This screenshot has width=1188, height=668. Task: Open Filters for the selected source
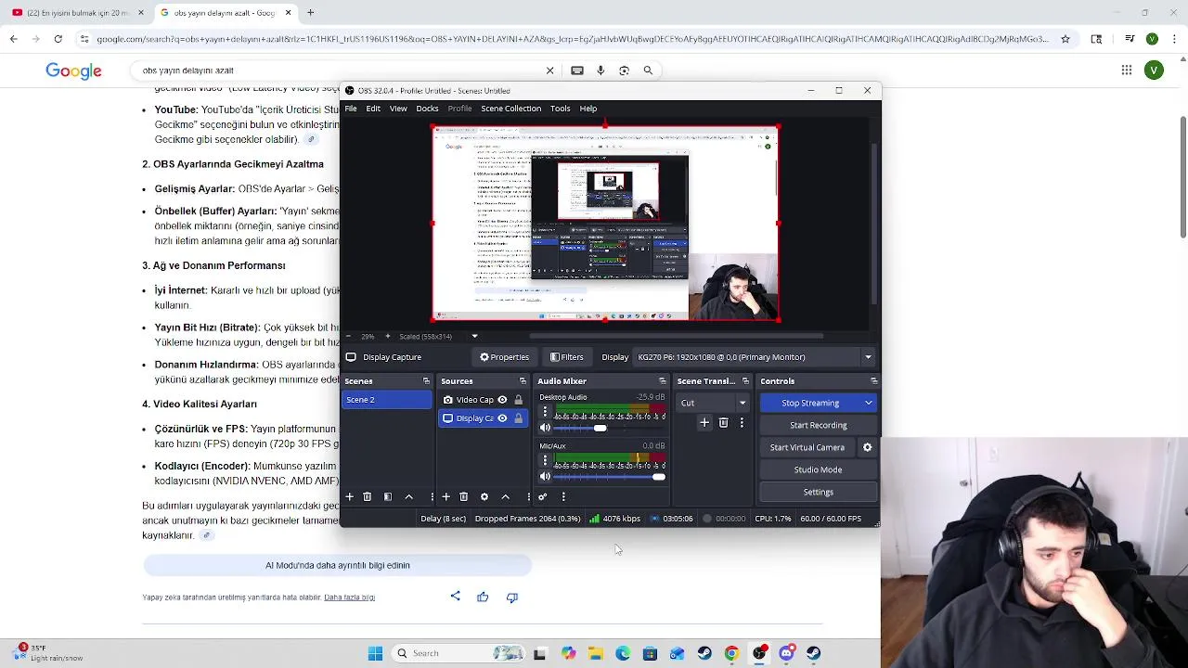coord(566,357)
